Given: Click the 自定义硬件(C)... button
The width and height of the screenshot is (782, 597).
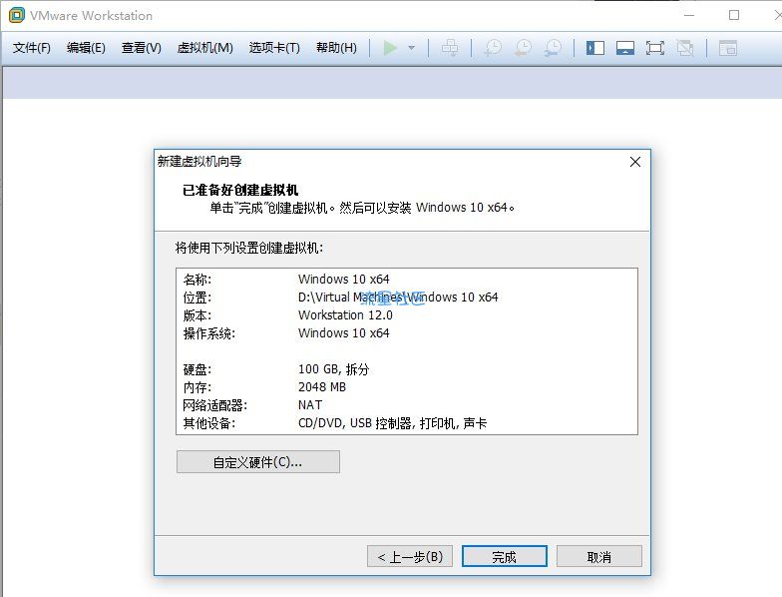Looking at the screenshot, I should (257, 461).
